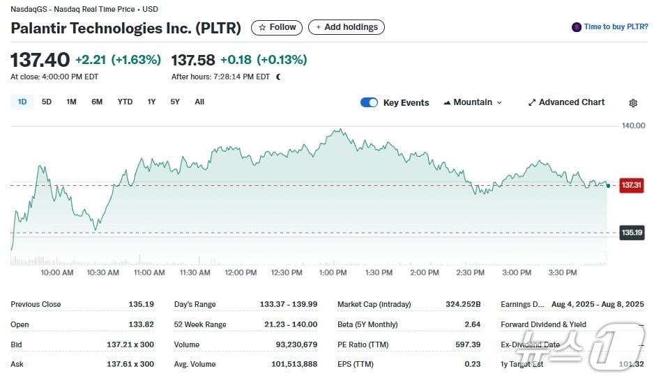This screenshot has height=380, width=654.
Task: Show All-time chart range
Action: 199,102
